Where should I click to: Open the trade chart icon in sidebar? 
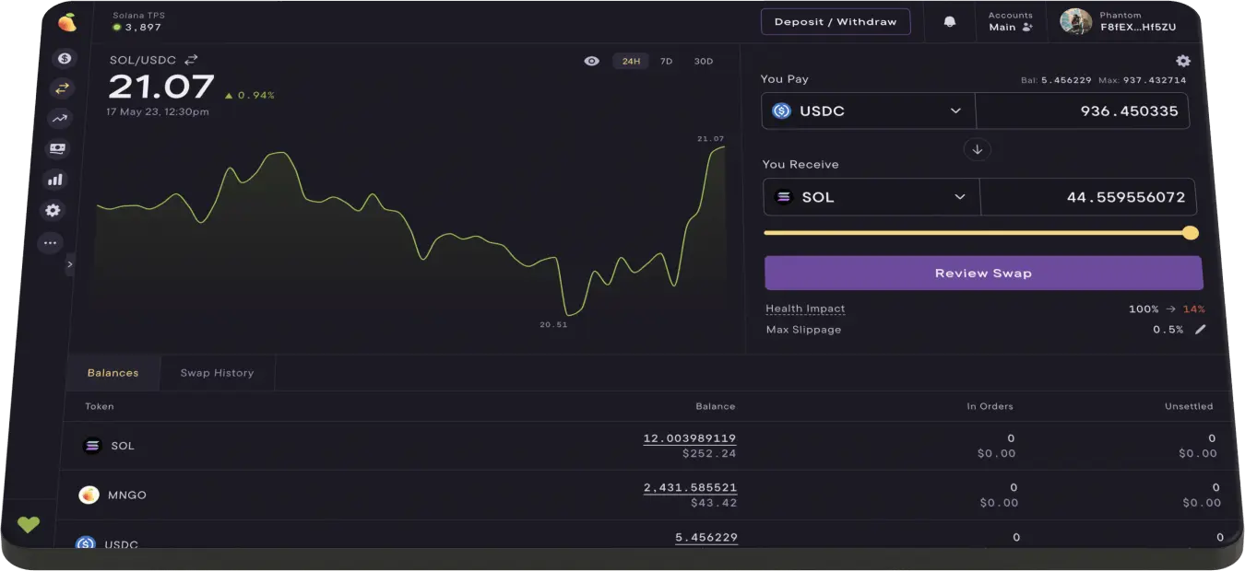pyautogui.click(x=60, y=118)
